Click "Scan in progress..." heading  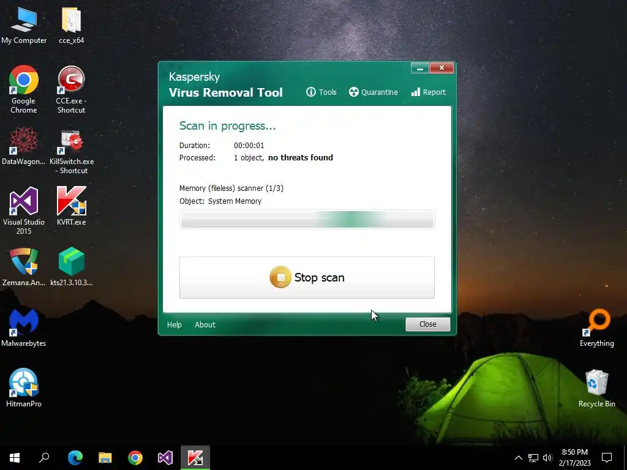228,126
